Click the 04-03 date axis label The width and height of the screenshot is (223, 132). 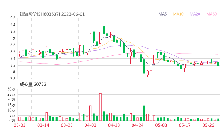coord(90,125)
